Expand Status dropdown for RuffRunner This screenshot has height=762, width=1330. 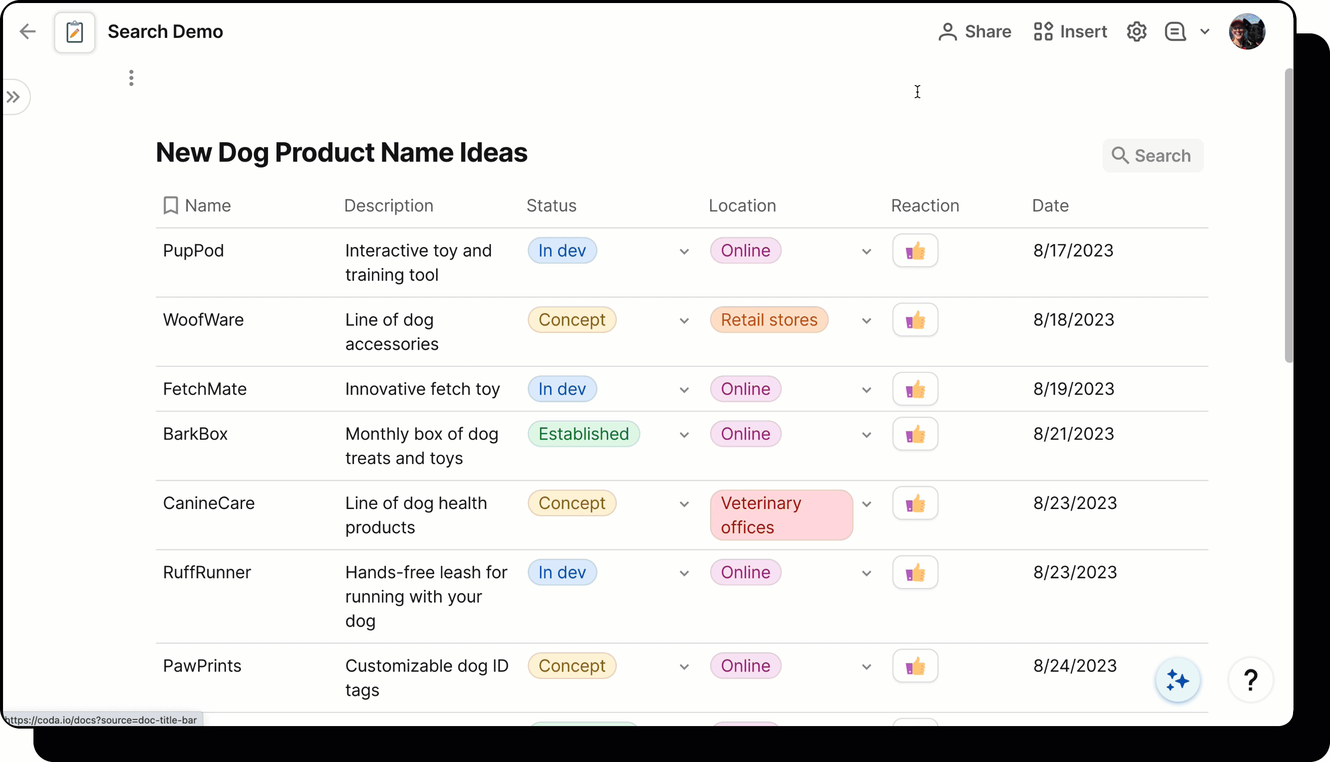click(x=684, y=573)
